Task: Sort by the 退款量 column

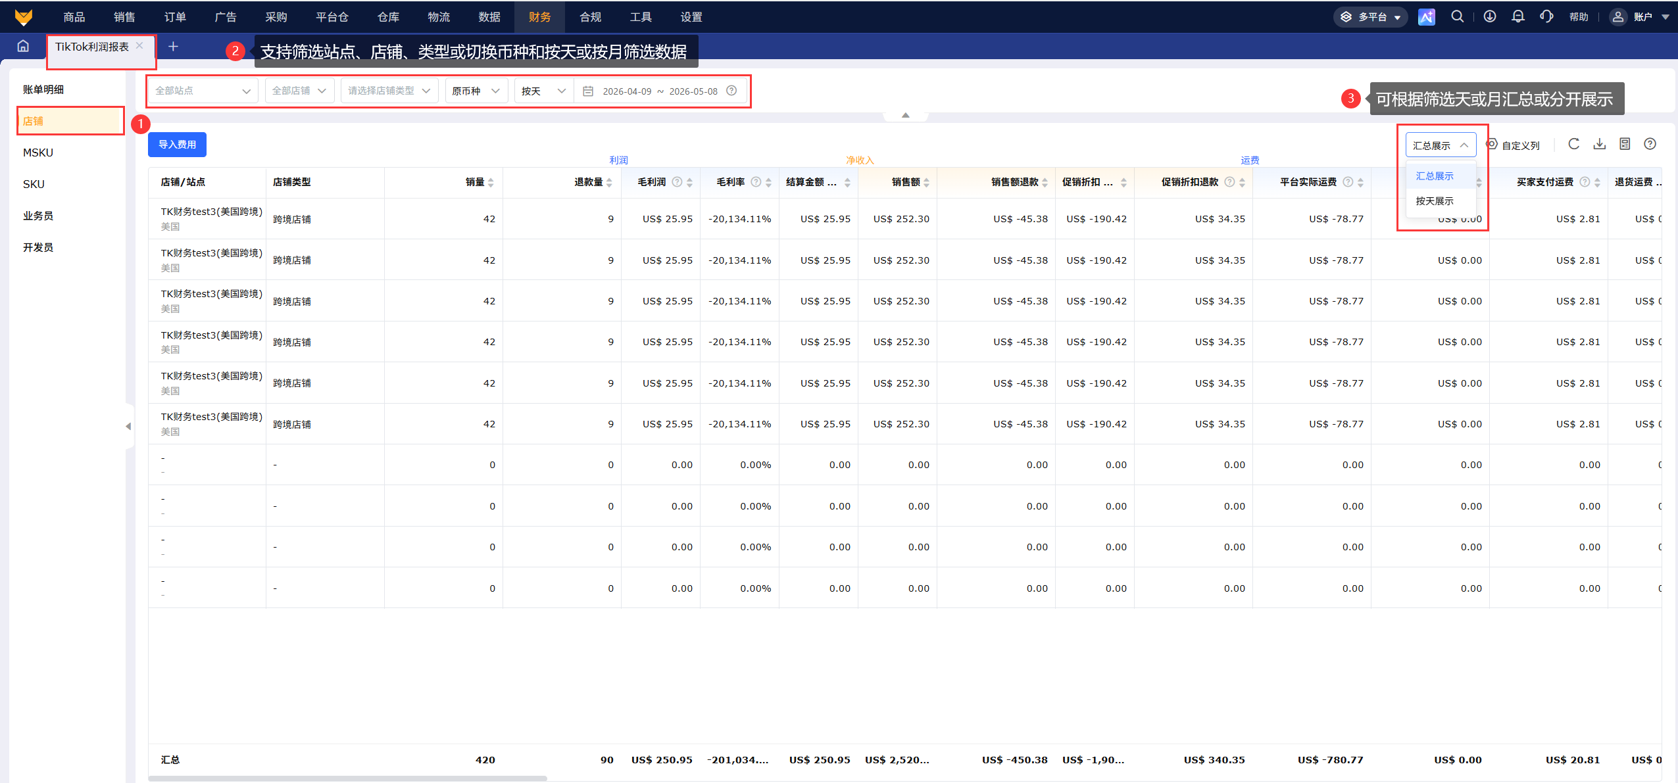Action: (609, 182)
